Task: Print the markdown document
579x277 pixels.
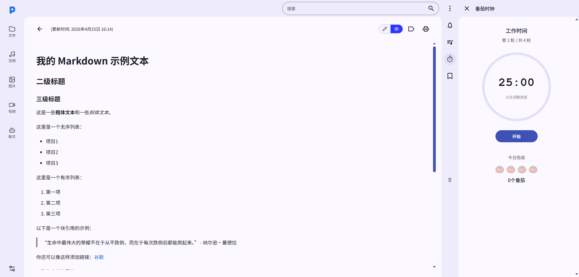Action: pos(426,29)
